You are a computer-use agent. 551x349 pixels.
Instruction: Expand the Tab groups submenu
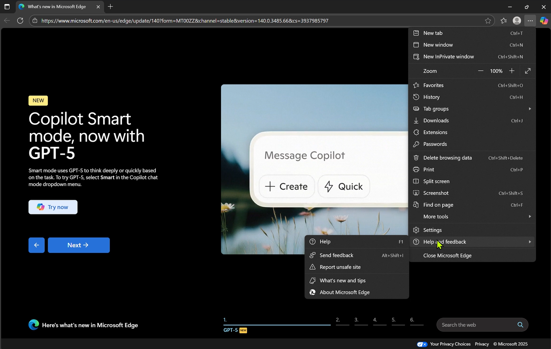click(x=472, y=109)
